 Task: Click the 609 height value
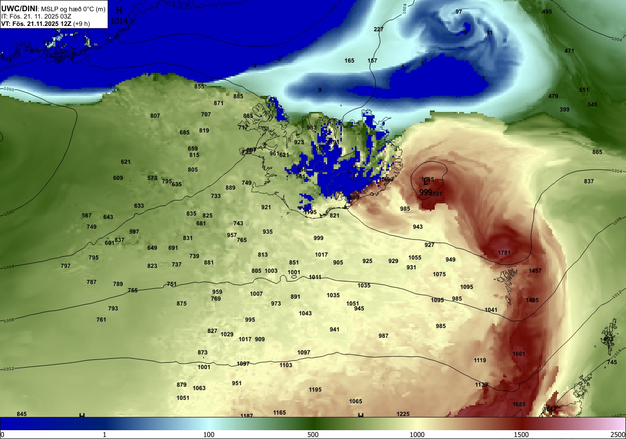pos(118,178)
